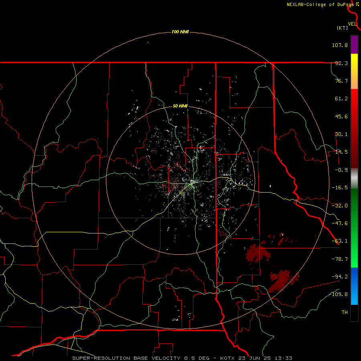This screenshot has width=361, height=361.
Task: Click the 30.1 scale value
Action: [341, 134]
